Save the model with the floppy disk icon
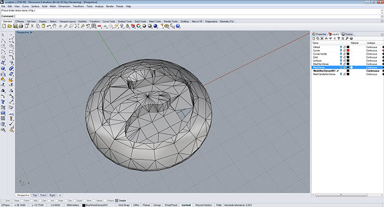 pyautogui.click(x=15, y=26)
